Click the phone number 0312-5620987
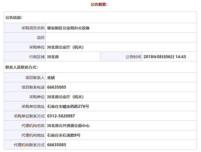The image size is (201, 152). click(61, 116)
